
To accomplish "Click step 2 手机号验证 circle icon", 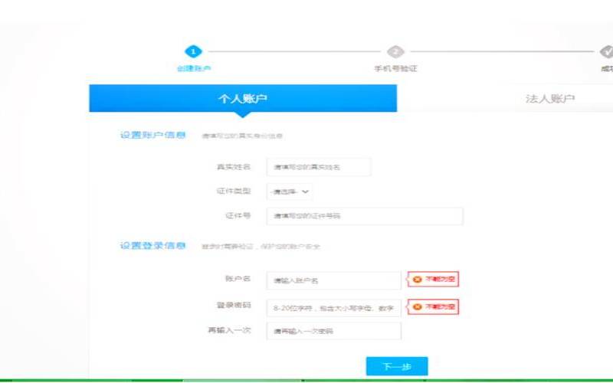I will pos(395,51).
